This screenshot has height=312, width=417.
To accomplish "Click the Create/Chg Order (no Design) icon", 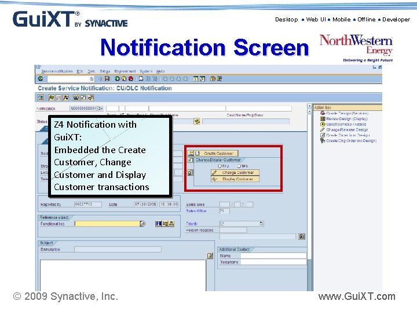I will [323, 140].
